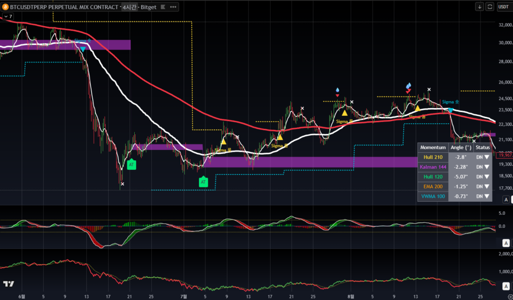Toggle auto-scale A button on oscillator pane
This screenshot has height=300, width=513.
(x=506, y=243)
